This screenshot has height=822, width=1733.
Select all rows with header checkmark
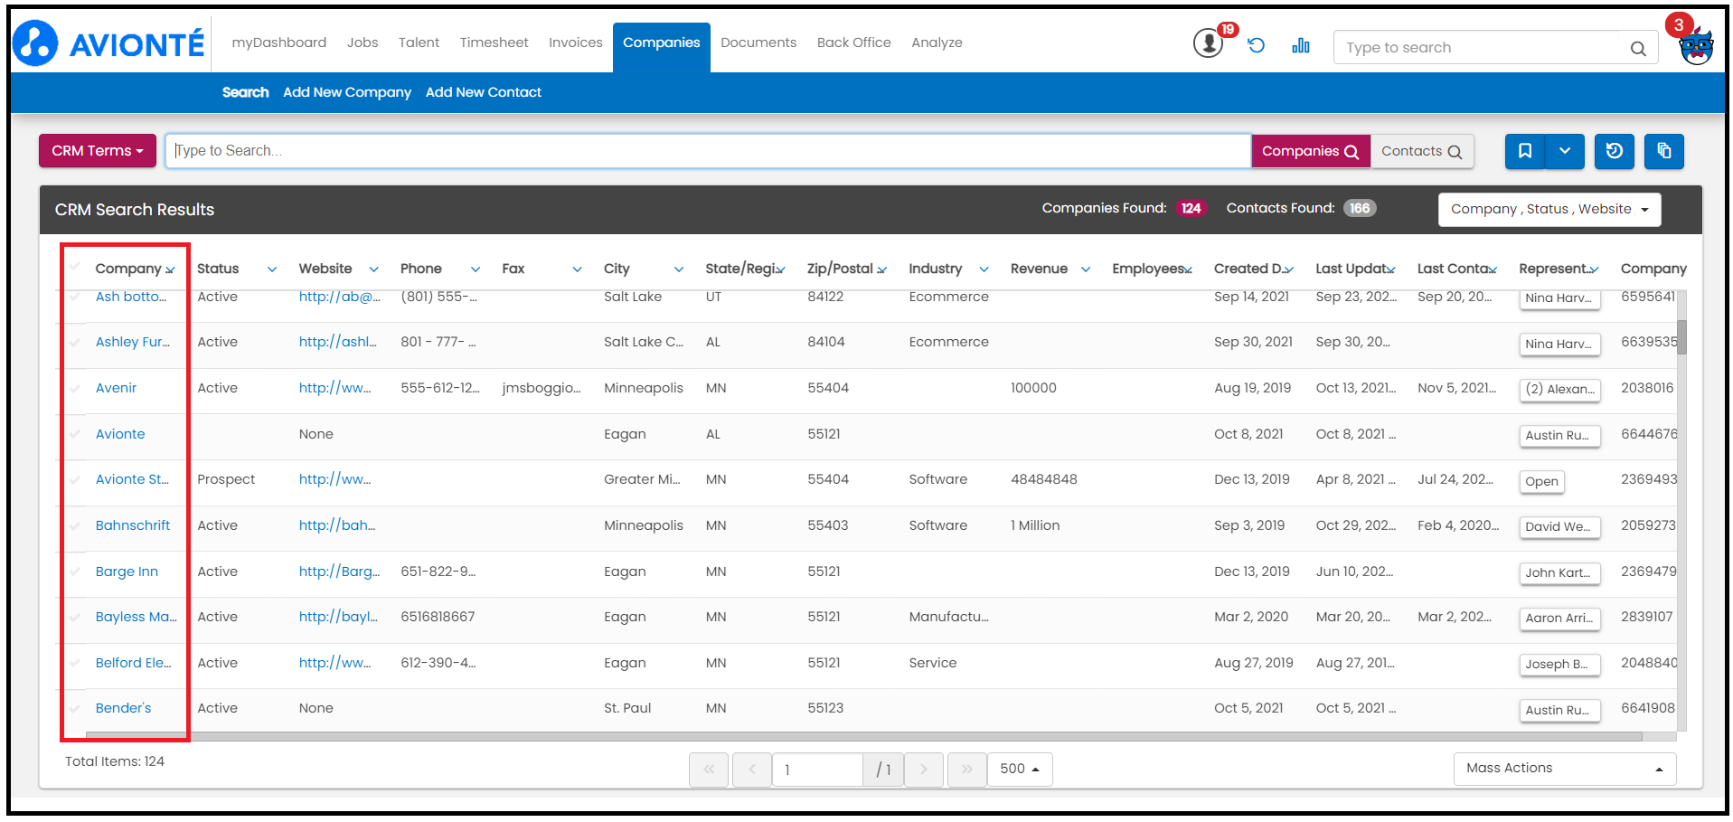75,268
